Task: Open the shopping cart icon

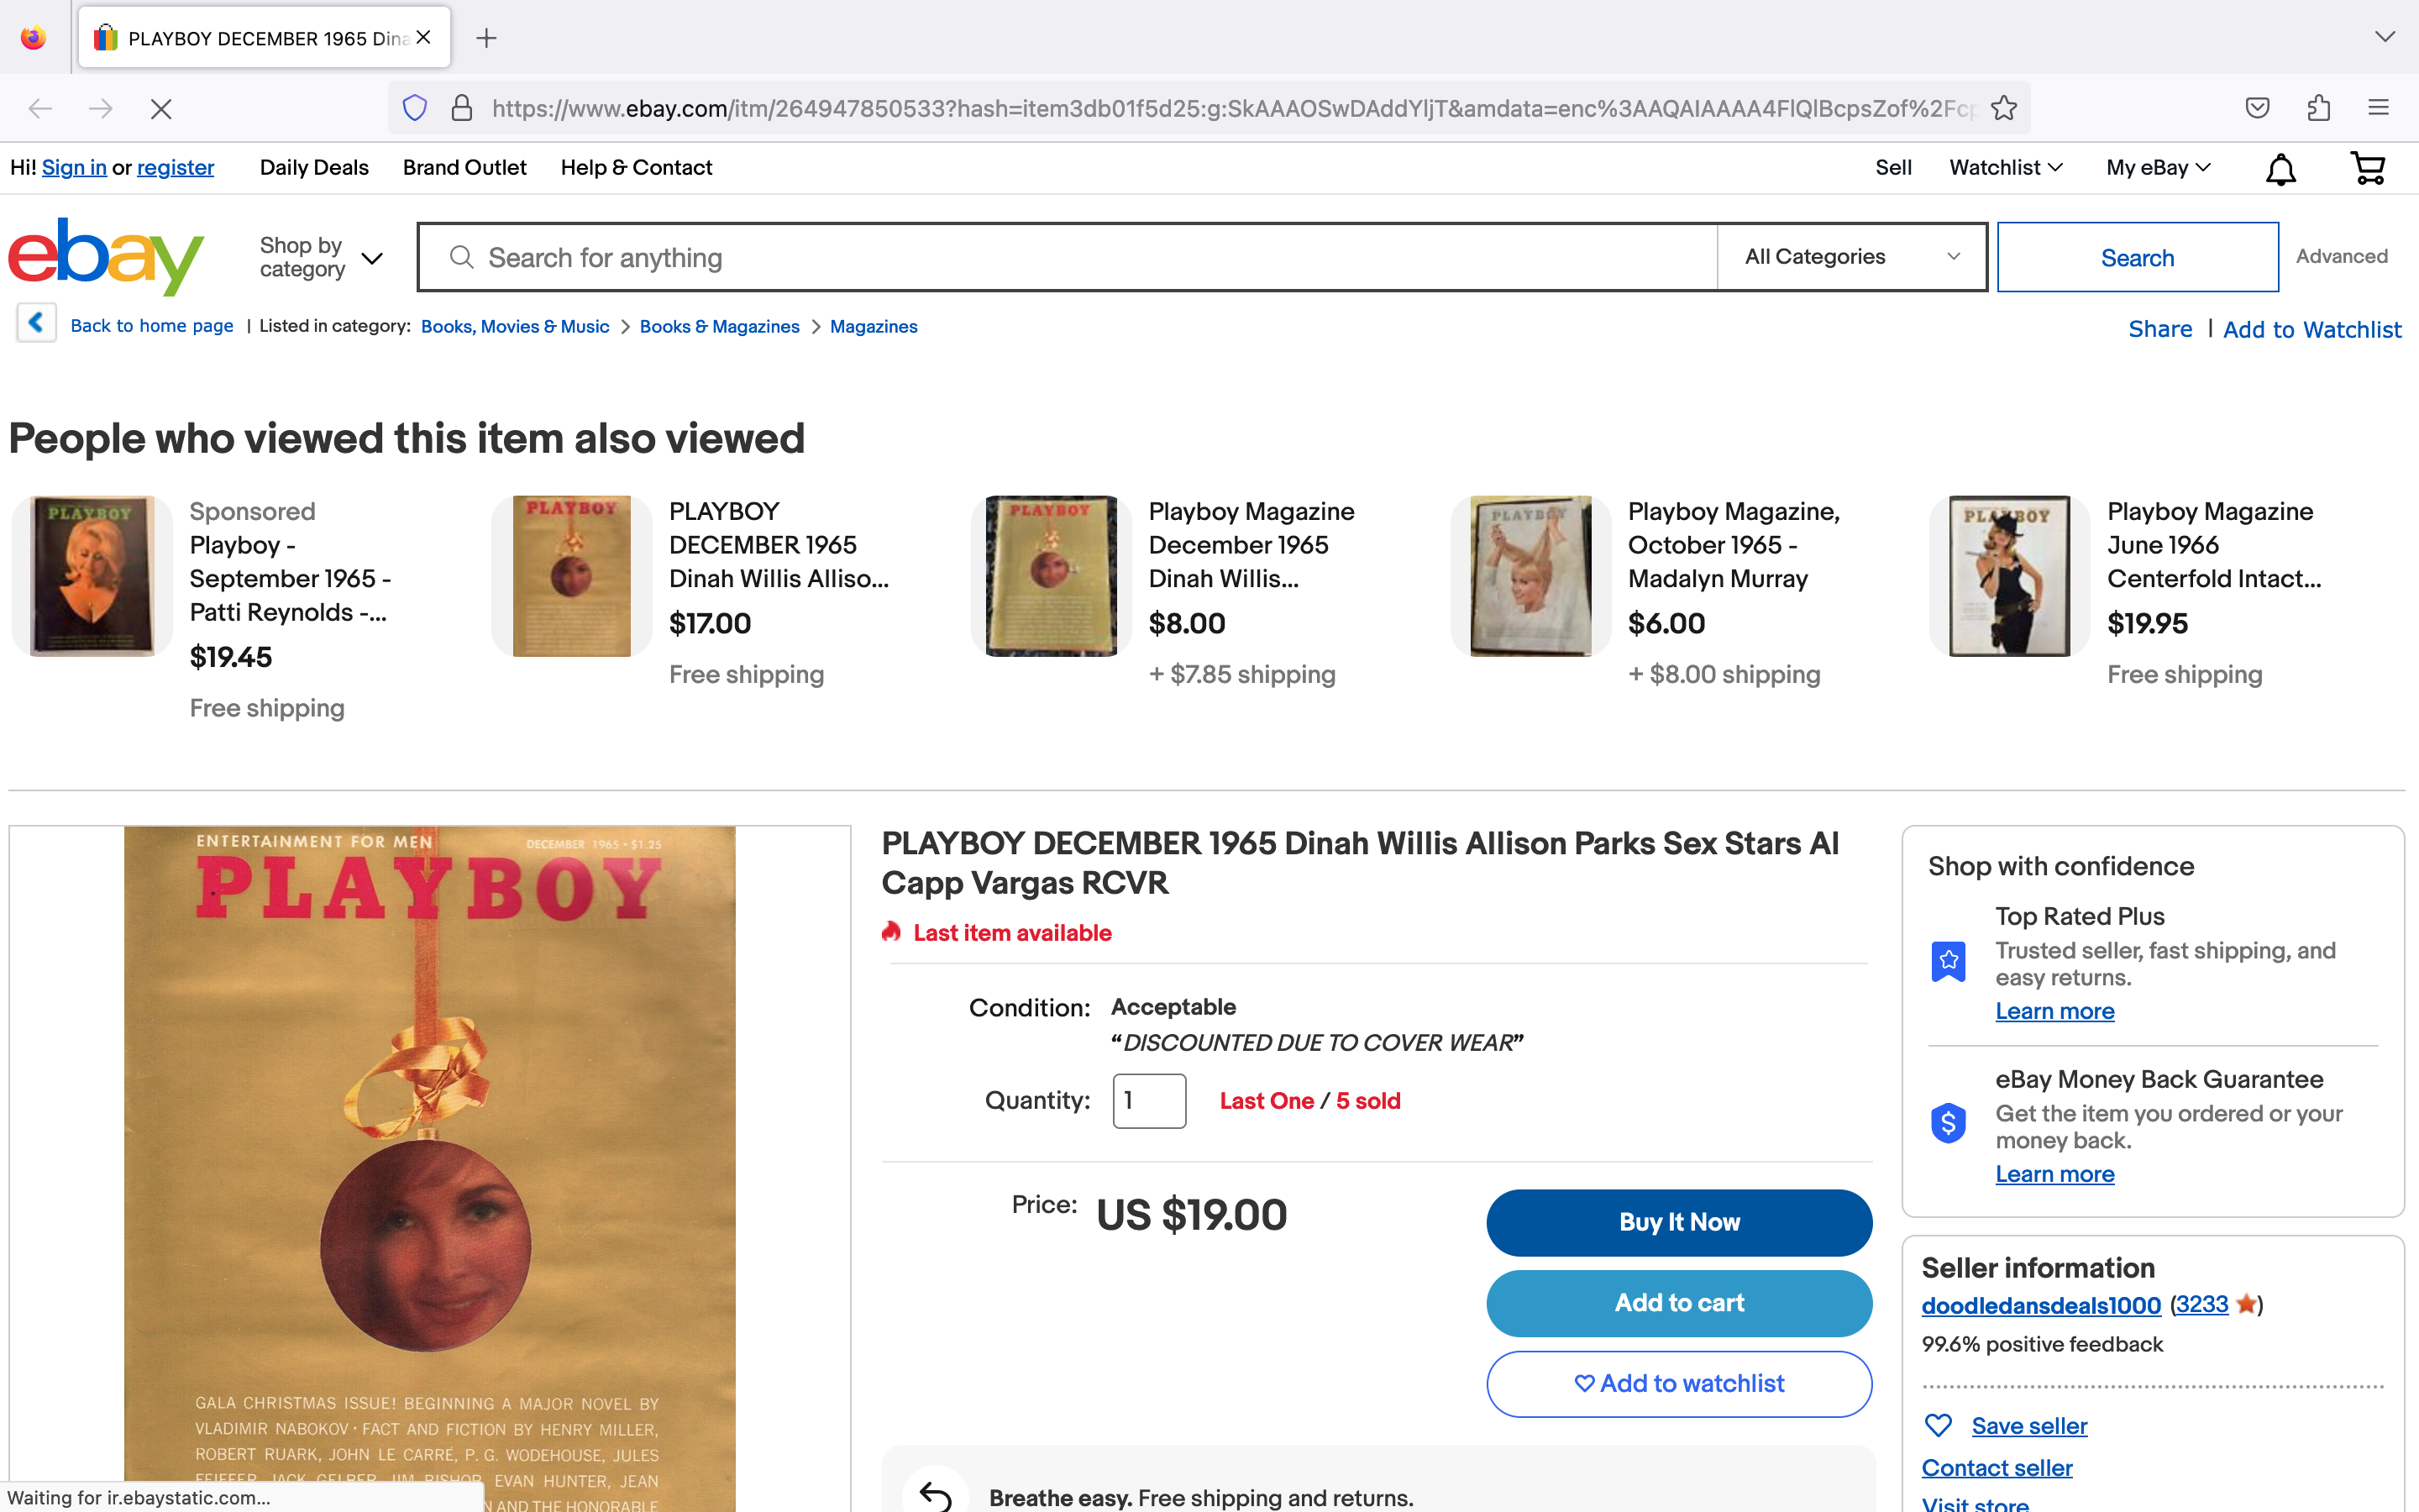Action: click(2367, 168)
